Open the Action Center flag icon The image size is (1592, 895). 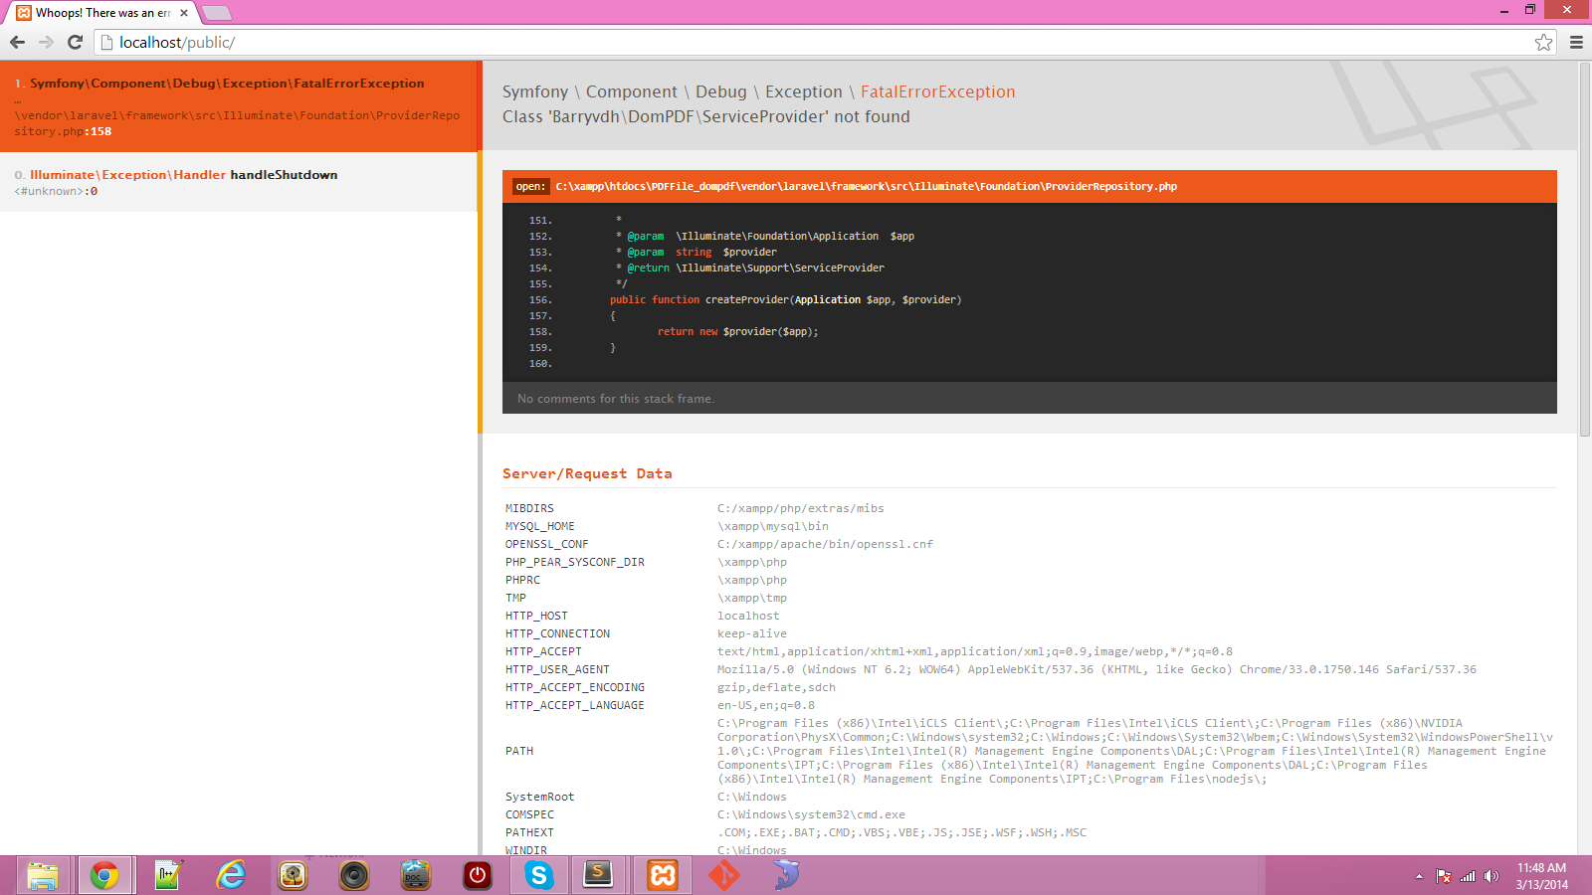[1444, 876]
